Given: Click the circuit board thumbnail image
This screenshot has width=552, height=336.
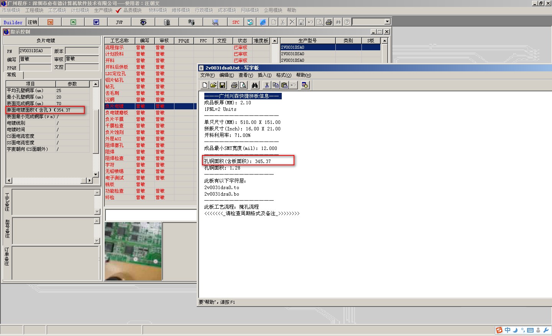Looking at the screenshot, I should tap(133, 251).
